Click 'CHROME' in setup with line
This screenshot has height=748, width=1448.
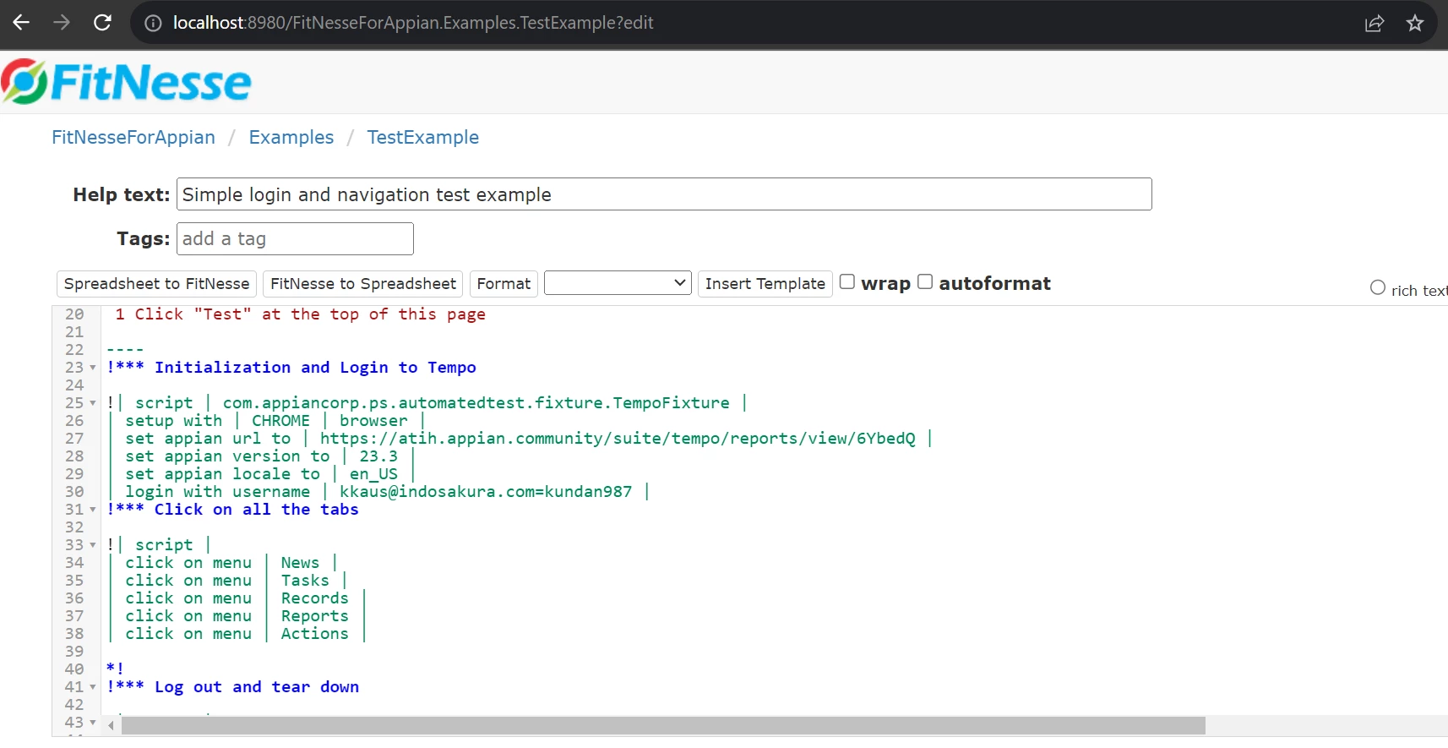click(280, 421)
